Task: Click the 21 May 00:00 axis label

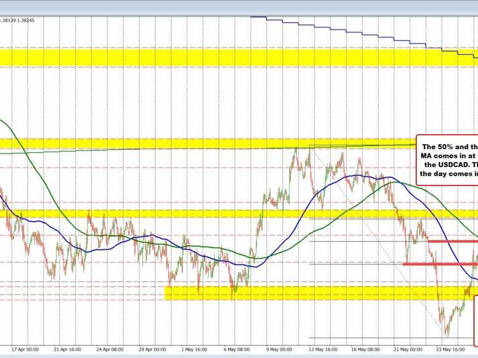Action: (x=408, y=349)
